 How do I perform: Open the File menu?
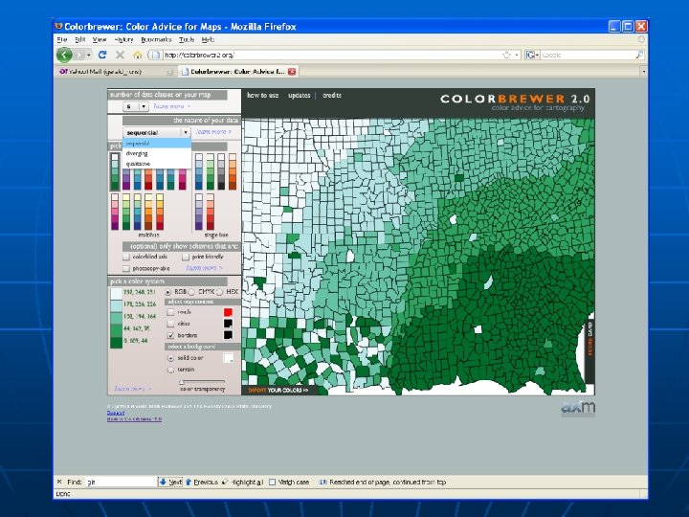point(62,39)
